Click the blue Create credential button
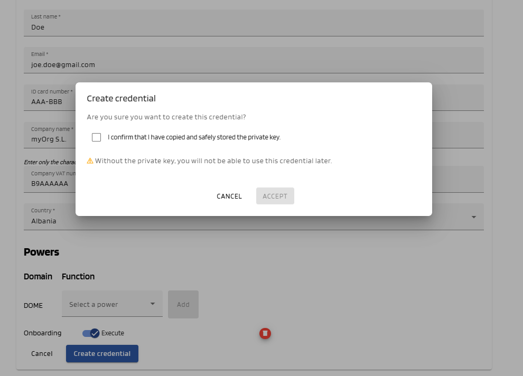Screen dimensions: 523x376 click(102, 354)
